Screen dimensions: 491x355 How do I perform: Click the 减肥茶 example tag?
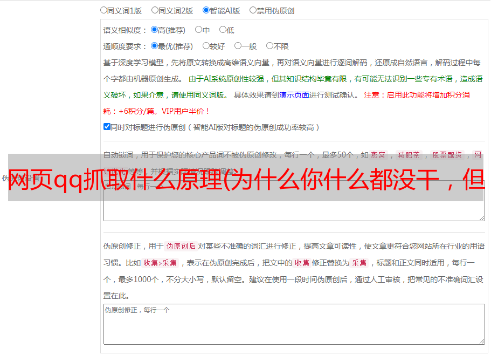pyautogui.click(x=409, y=155)
